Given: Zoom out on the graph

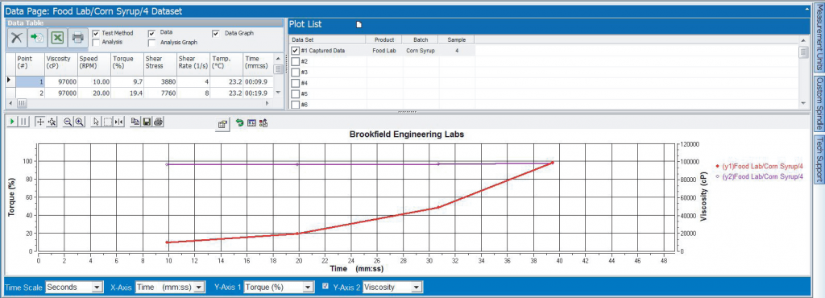Looking at the screenshot, I should [68, 122].
